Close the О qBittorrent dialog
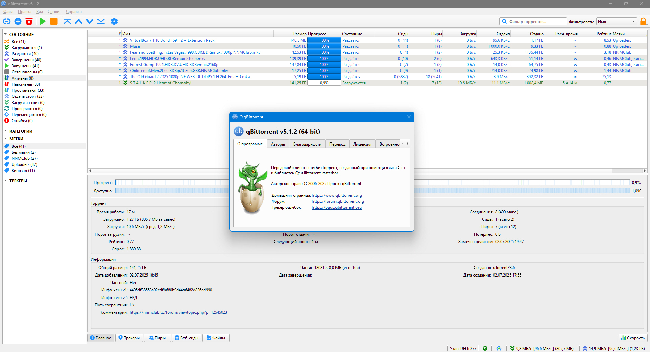This screenshot has height=352, width=650. pyautogui.click(x=409, y=117)
